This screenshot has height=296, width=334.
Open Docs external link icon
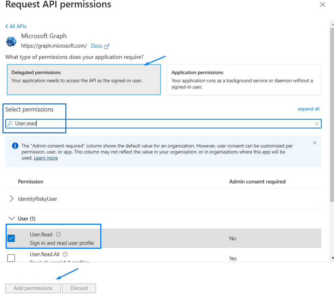click(x=107, y=46)
